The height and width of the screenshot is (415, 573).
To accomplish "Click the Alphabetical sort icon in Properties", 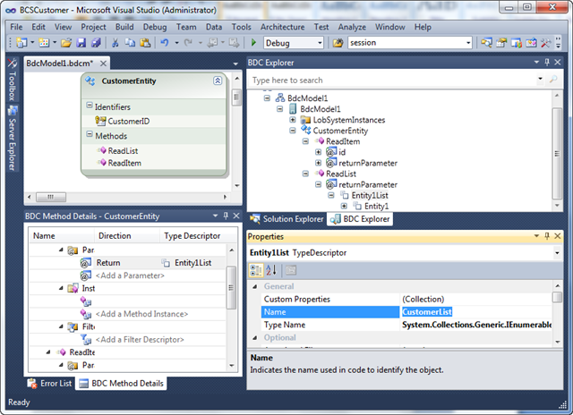I will click(271, 270).
